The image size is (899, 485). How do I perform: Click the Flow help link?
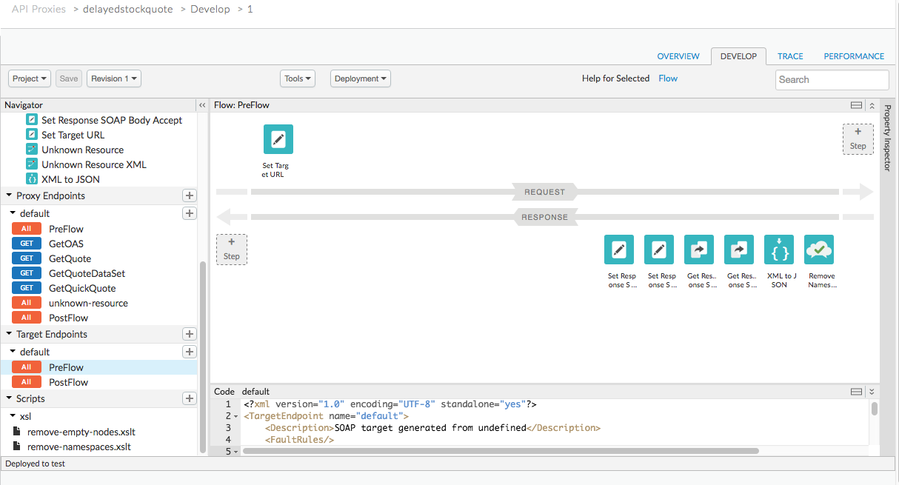tap(667, 78)
